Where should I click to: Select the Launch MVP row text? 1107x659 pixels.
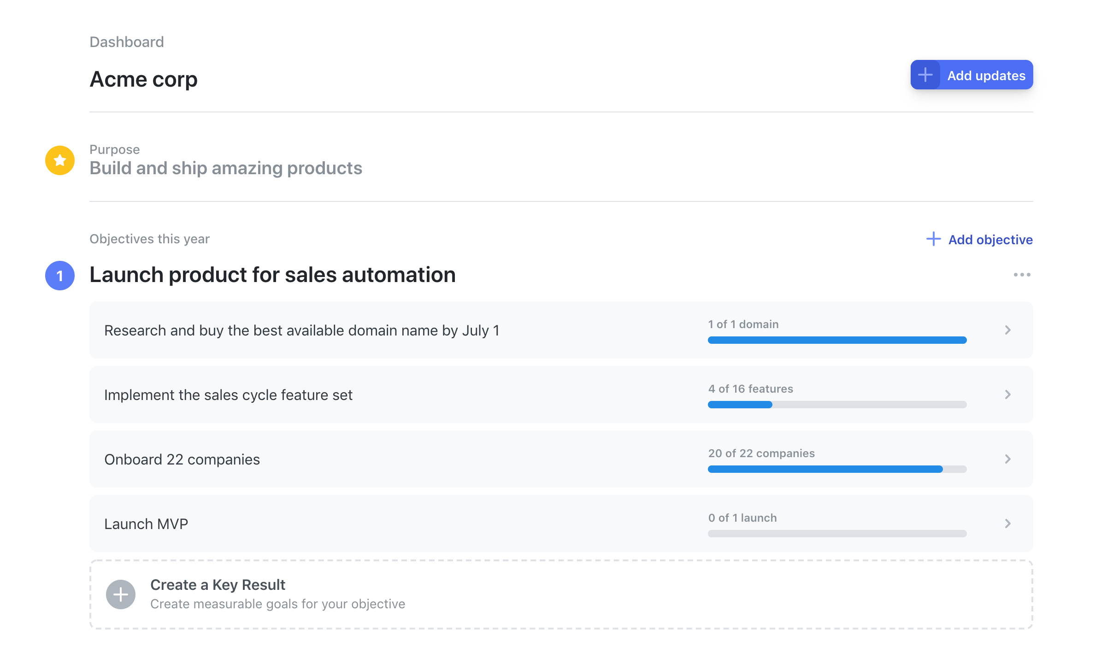146,524
